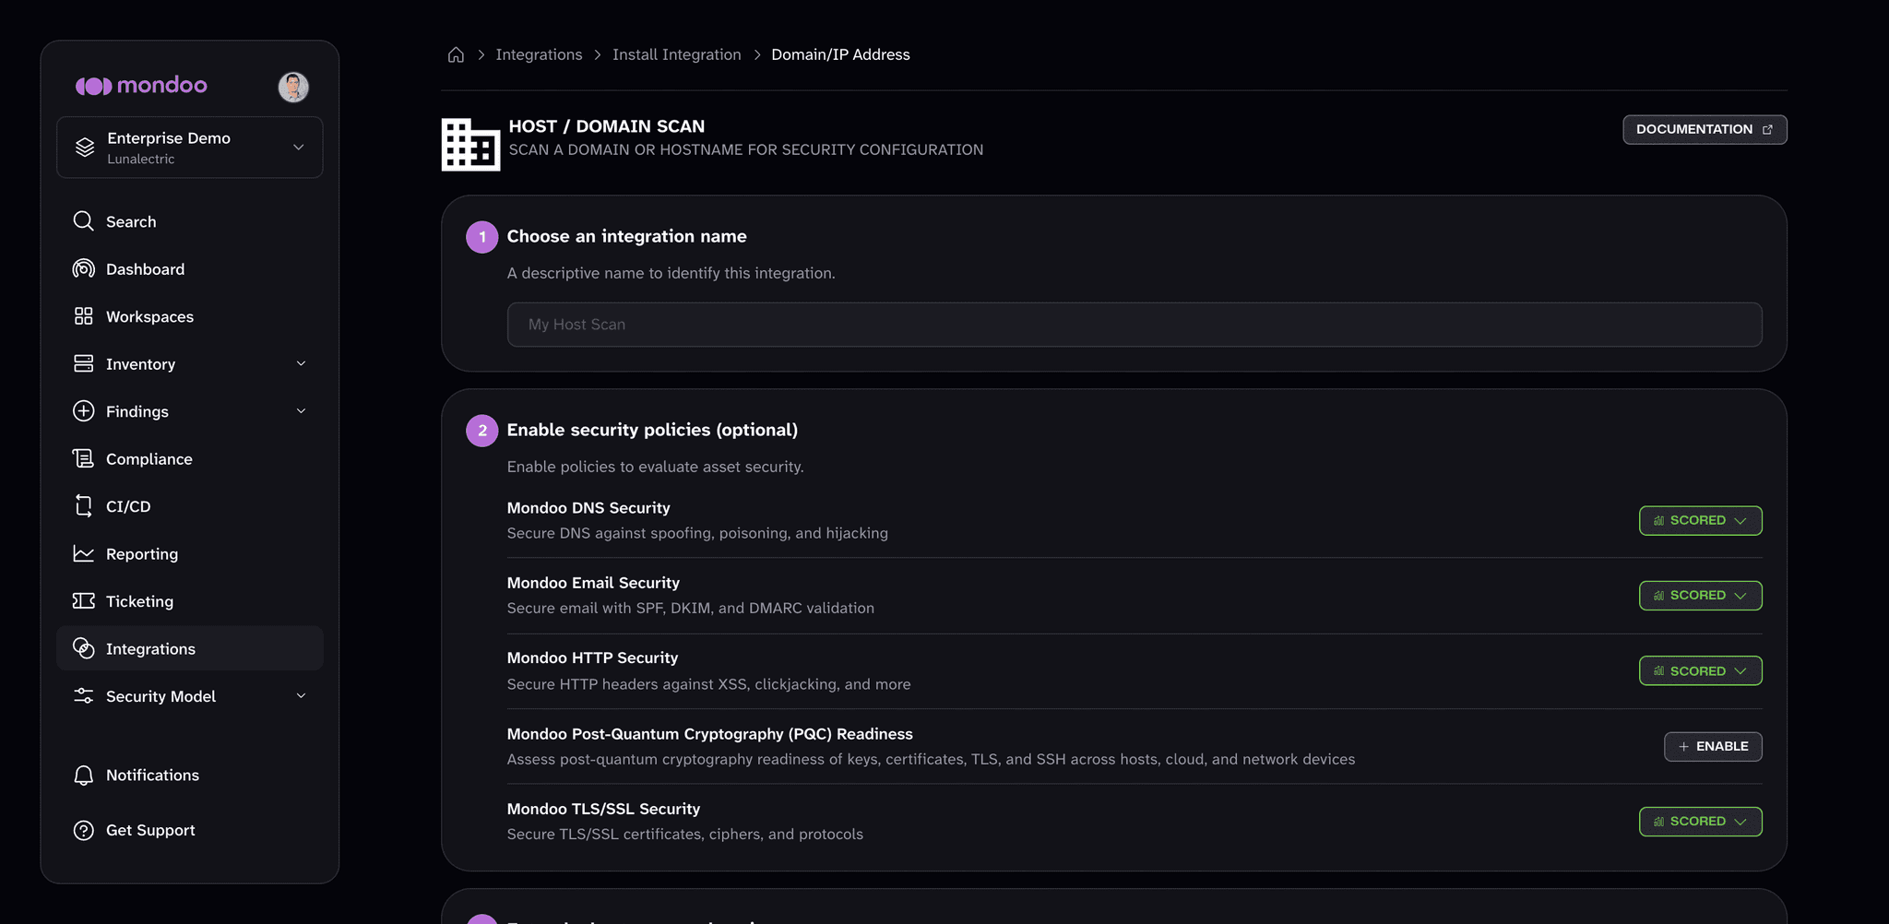
Task: Open the Documentation button
Action: click(1705, 130)
